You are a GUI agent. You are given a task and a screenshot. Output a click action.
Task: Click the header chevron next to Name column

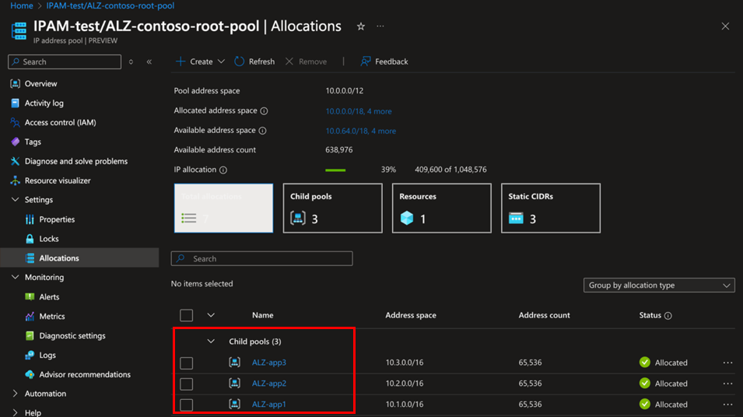pos(211,315)
